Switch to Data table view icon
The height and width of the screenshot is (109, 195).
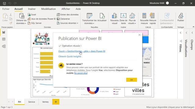point(4,39)
